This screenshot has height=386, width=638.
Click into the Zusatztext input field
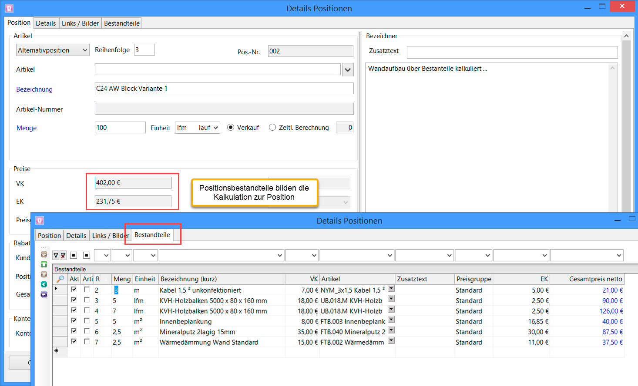tap(512, 52)
